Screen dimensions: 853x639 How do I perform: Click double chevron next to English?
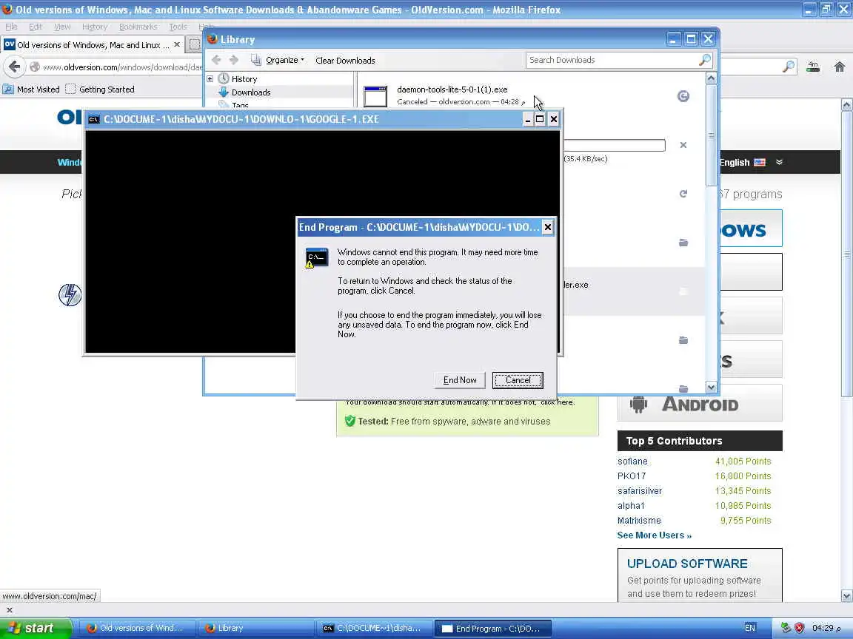tap(779, 162)
